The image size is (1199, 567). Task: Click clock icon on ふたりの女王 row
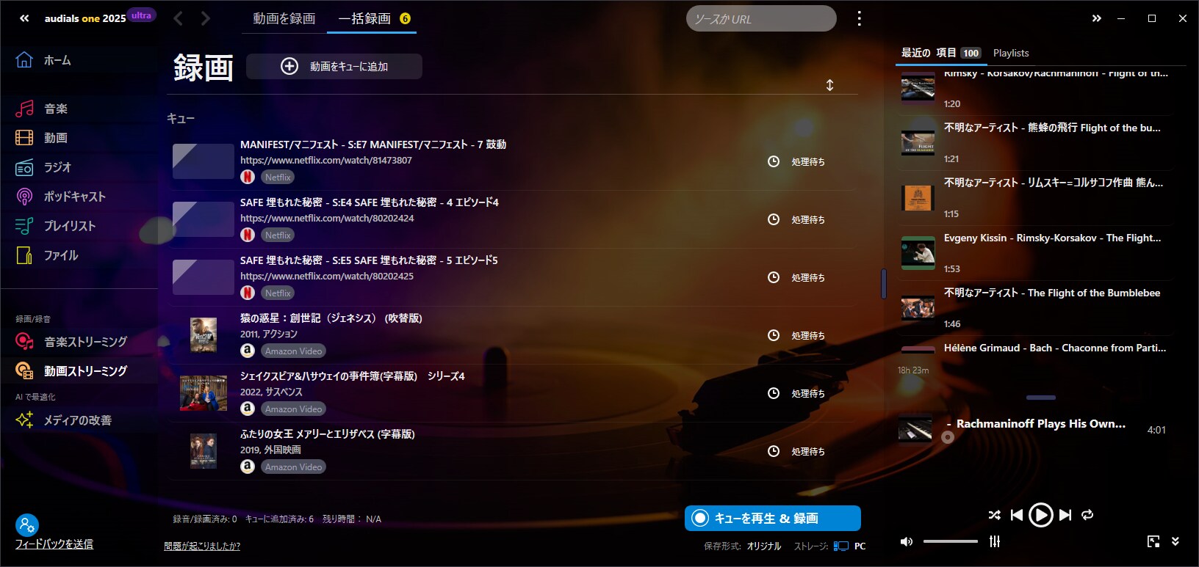[x=774, y=451]
